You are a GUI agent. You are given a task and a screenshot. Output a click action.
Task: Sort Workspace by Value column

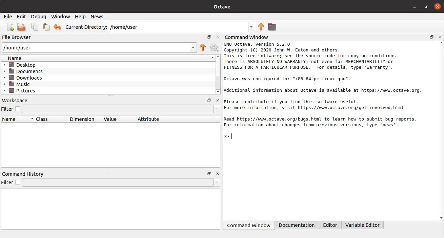tap(120, 119)
